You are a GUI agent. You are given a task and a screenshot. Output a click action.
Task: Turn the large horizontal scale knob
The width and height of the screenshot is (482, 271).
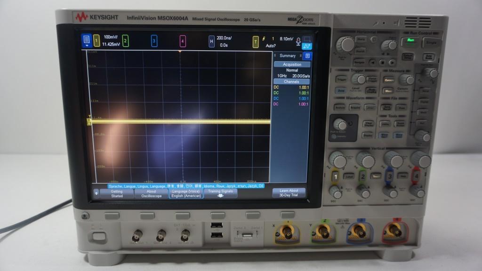346,45
